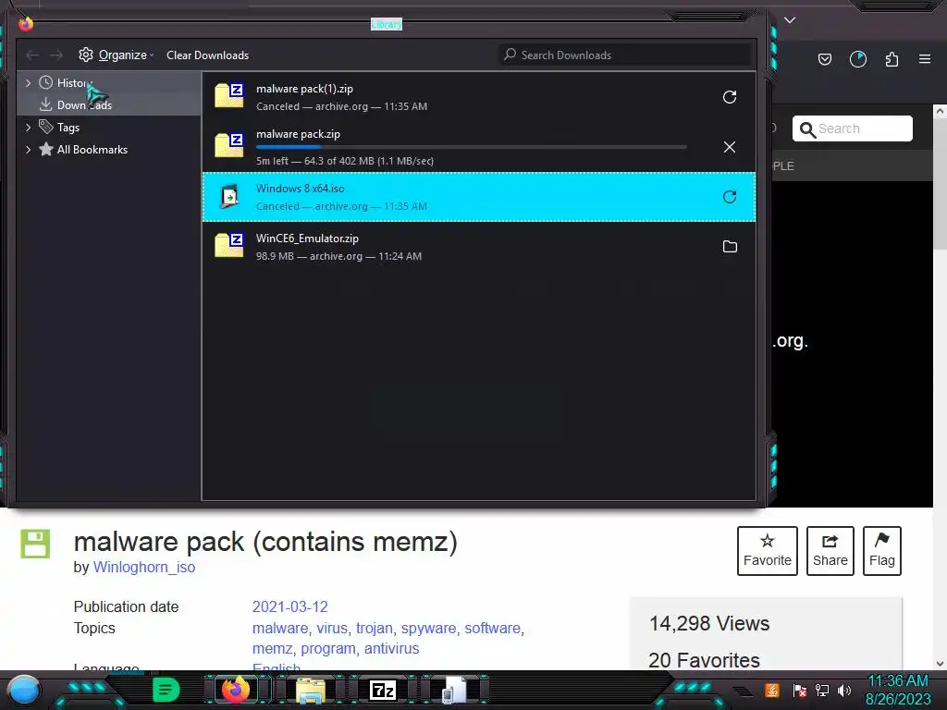The image size is (947, 710).
Task: Retry the malware pack(1).zip download
Action: [x=730, y=97]
